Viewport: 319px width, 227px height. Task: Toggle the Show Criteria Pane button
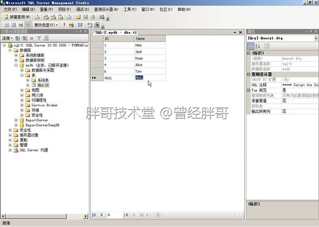[14, 25]
